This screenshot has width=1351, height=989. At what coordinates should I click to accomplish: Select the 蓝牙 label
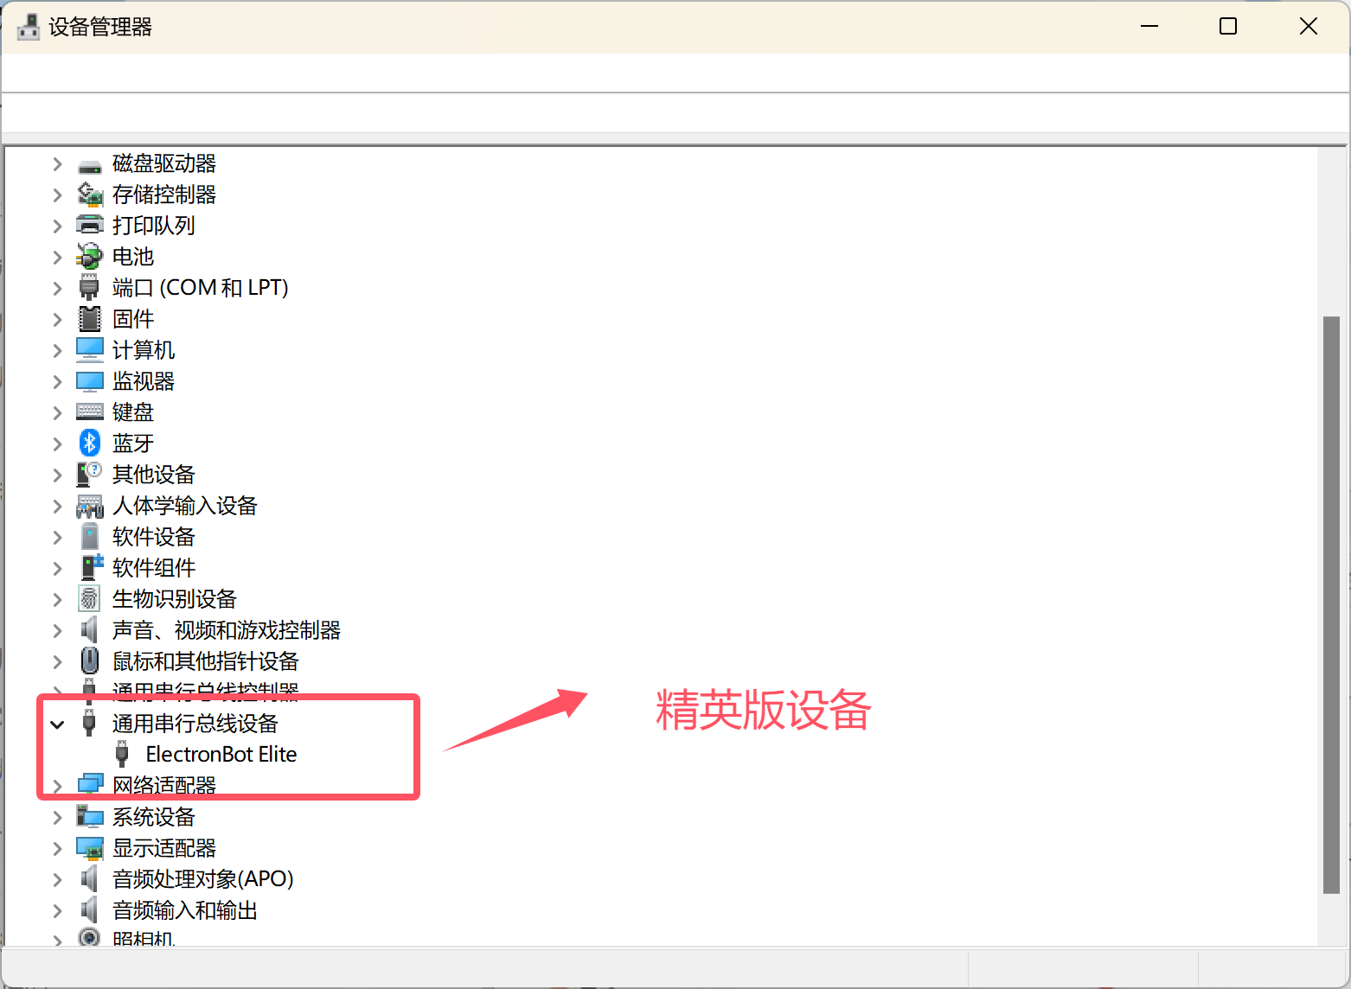tap(133, 443)
